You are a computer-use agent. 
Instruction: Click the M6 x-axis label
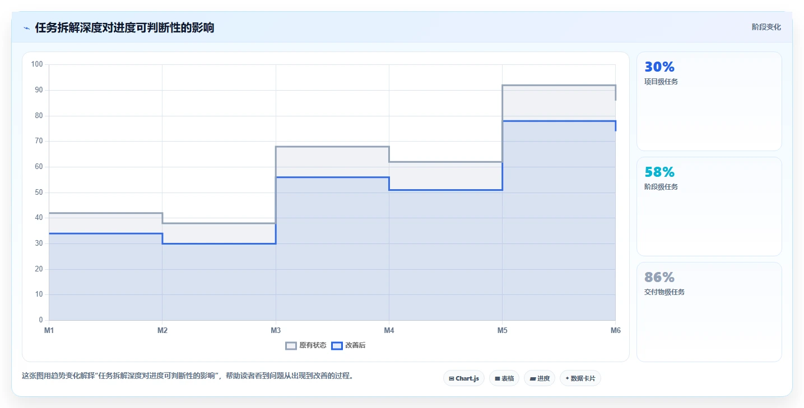(615, 330)
